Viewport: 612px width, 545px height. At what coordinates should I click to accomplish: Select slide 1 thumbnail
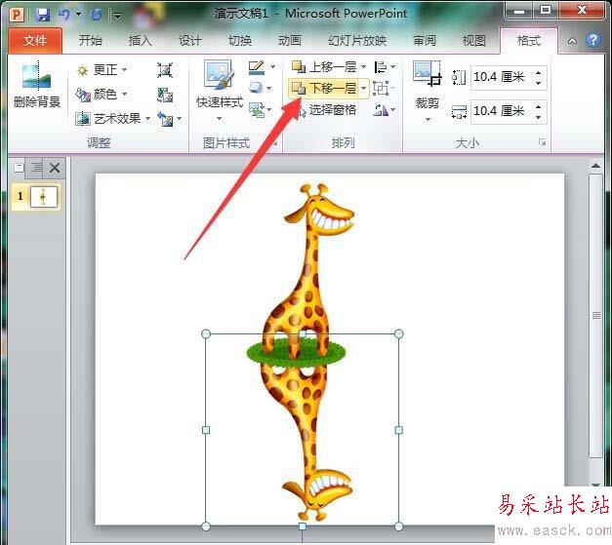click(x=43, y=197)
